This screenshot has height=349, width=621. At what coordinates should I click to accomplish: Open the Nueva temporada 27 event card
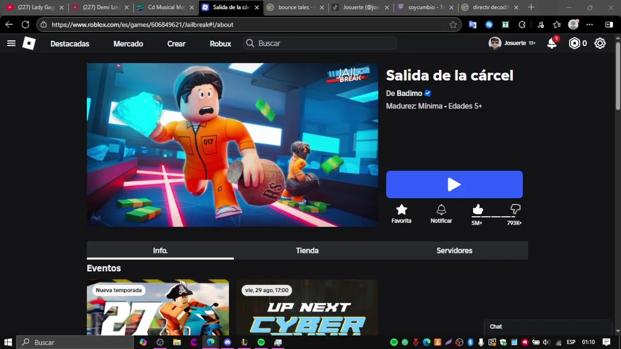(158, 307)
